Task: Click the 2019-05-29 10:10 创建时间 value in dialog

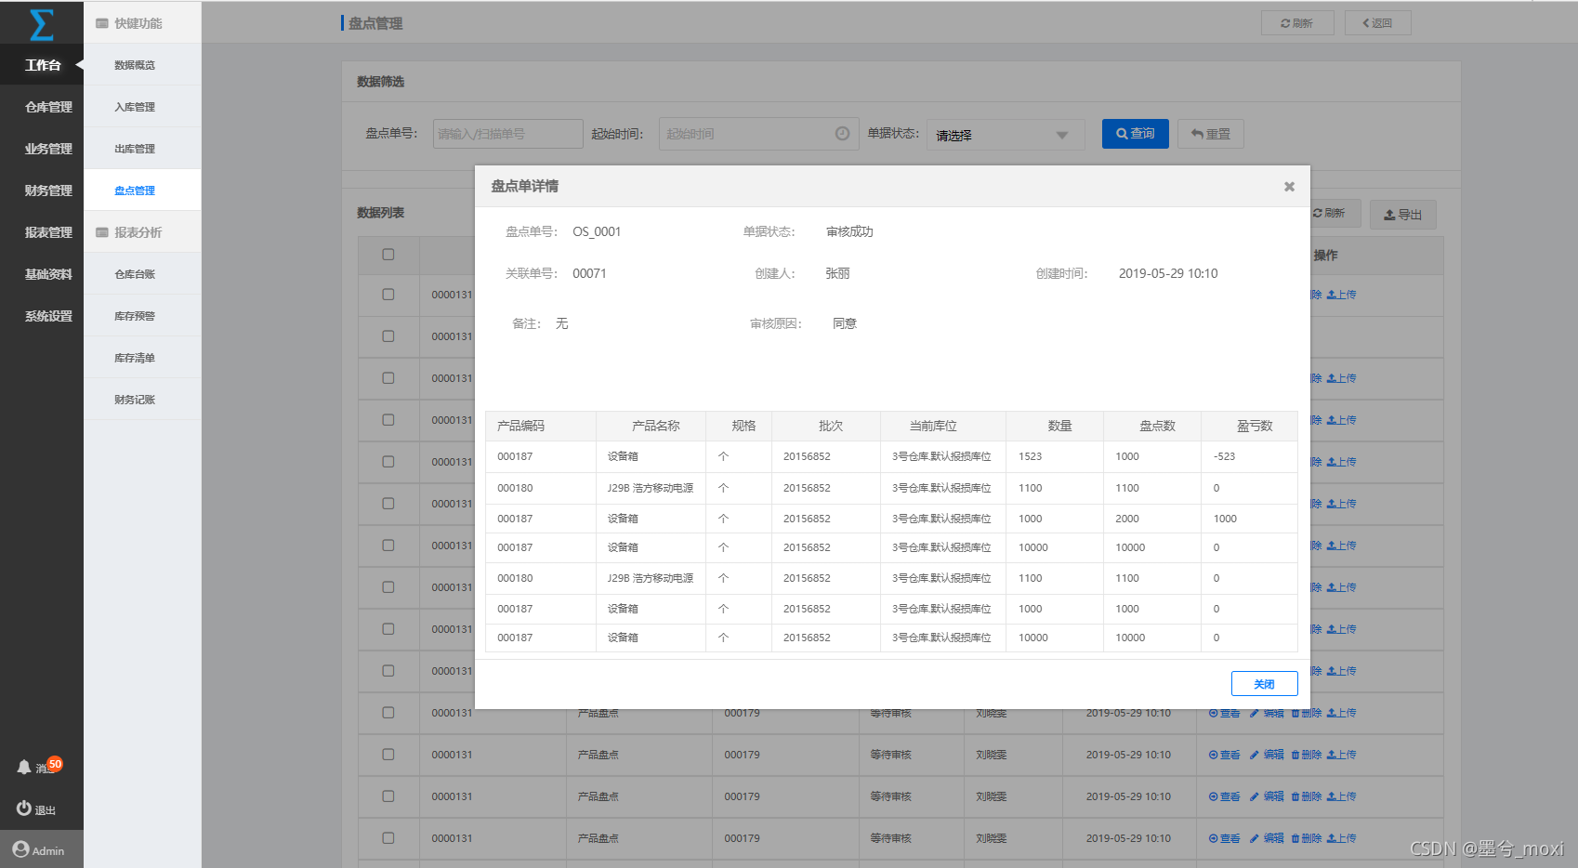Action: click(1168, 273)
